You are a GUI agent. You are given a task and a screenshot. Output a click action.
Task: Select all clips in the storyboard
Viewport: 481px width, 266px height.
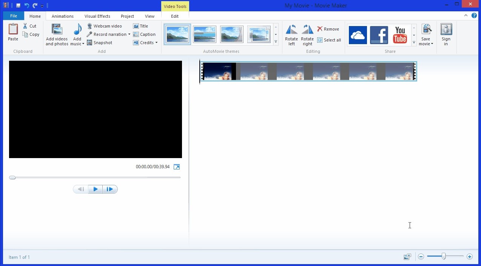click(329, 40)
